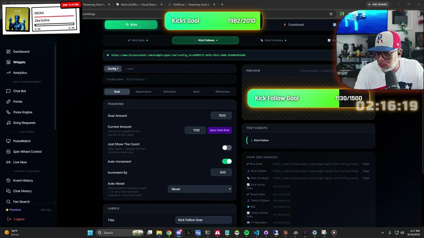
Task: Switch to the Animation tab
Action: [x=170, y=92]
